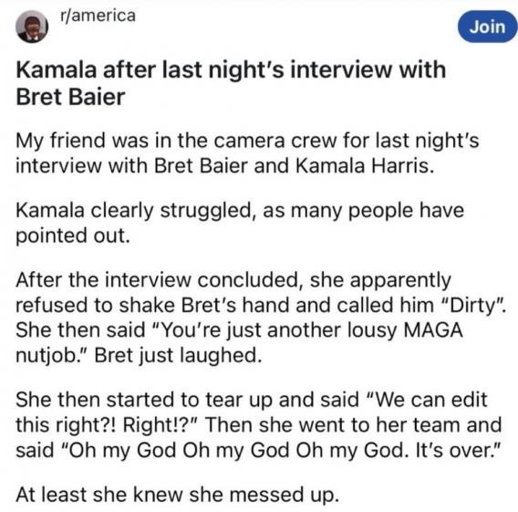Click the words 'Bret Baier' in the title
This screenshot has height=512, width=518.
coord(70,97)
